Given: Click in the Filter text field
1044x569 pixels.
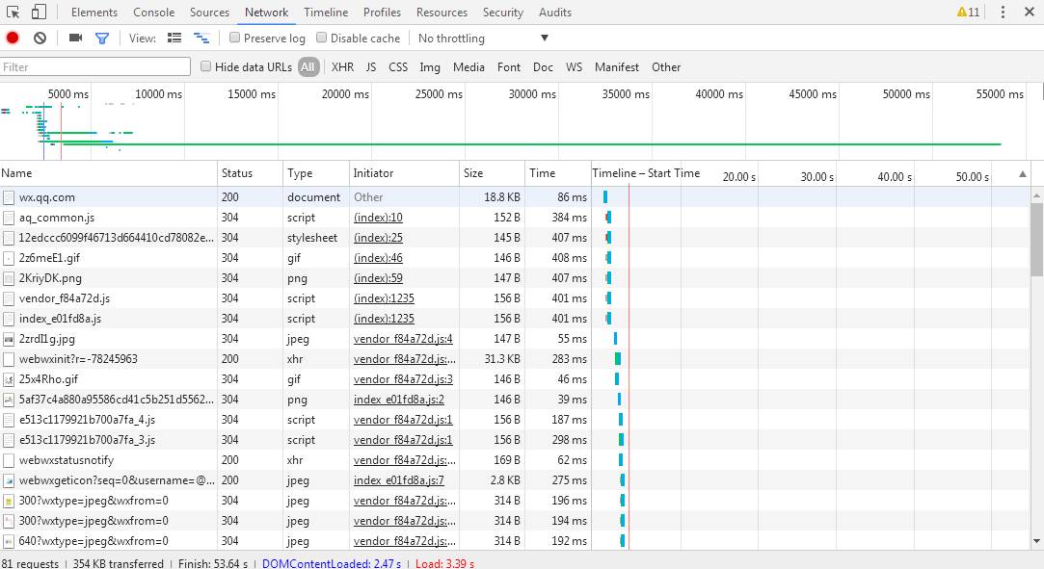Looking at the screenshot, I should tap(95, 67).
